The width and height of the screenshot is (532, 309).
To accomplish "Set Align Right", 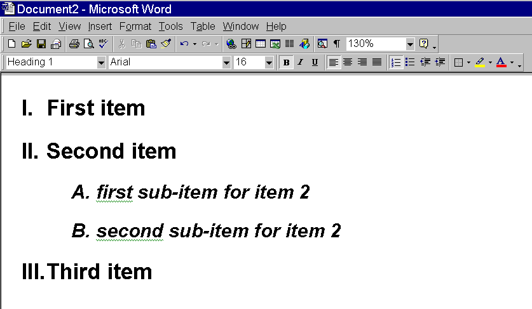I will 362,62.
